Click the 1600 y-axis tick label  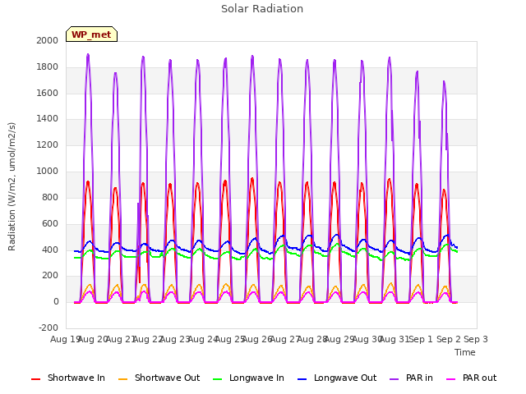point(48,93)
